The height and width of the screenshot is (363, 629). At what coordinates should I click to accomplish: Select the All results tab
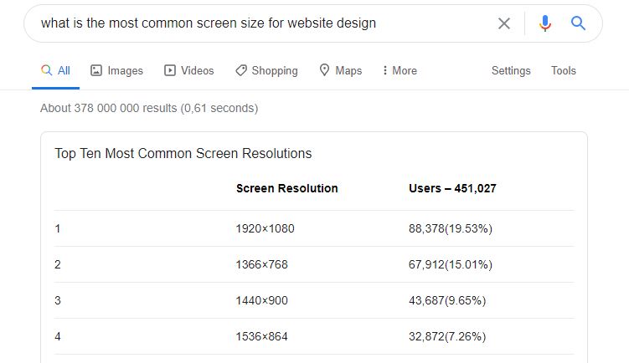click(56, 70)
